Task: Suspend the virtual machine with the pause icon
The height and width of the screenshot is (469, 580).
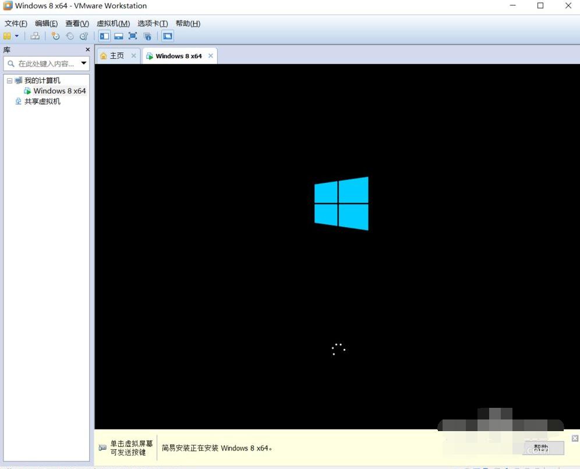Action: [x=7, y=36]
